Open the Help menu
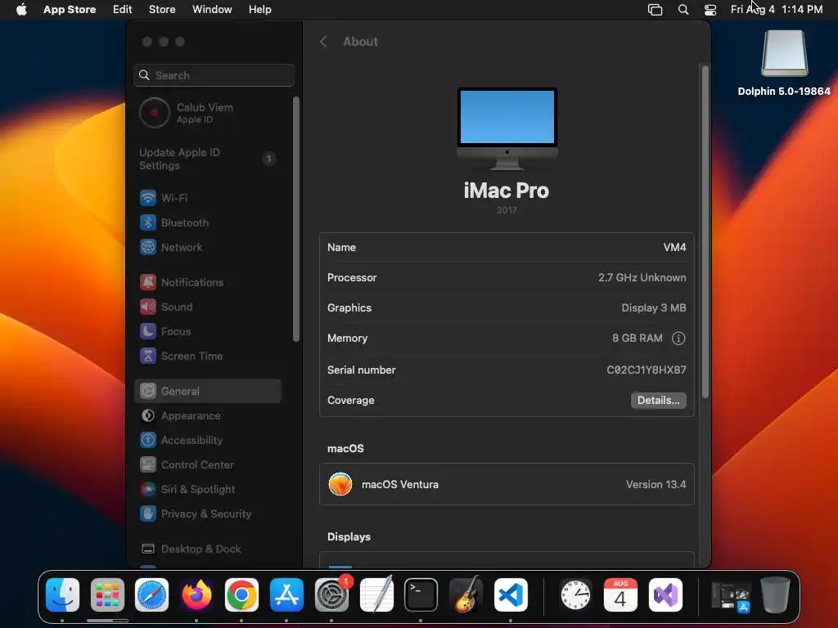This screenshot has width=838, height=628. [x=259, y=10]
